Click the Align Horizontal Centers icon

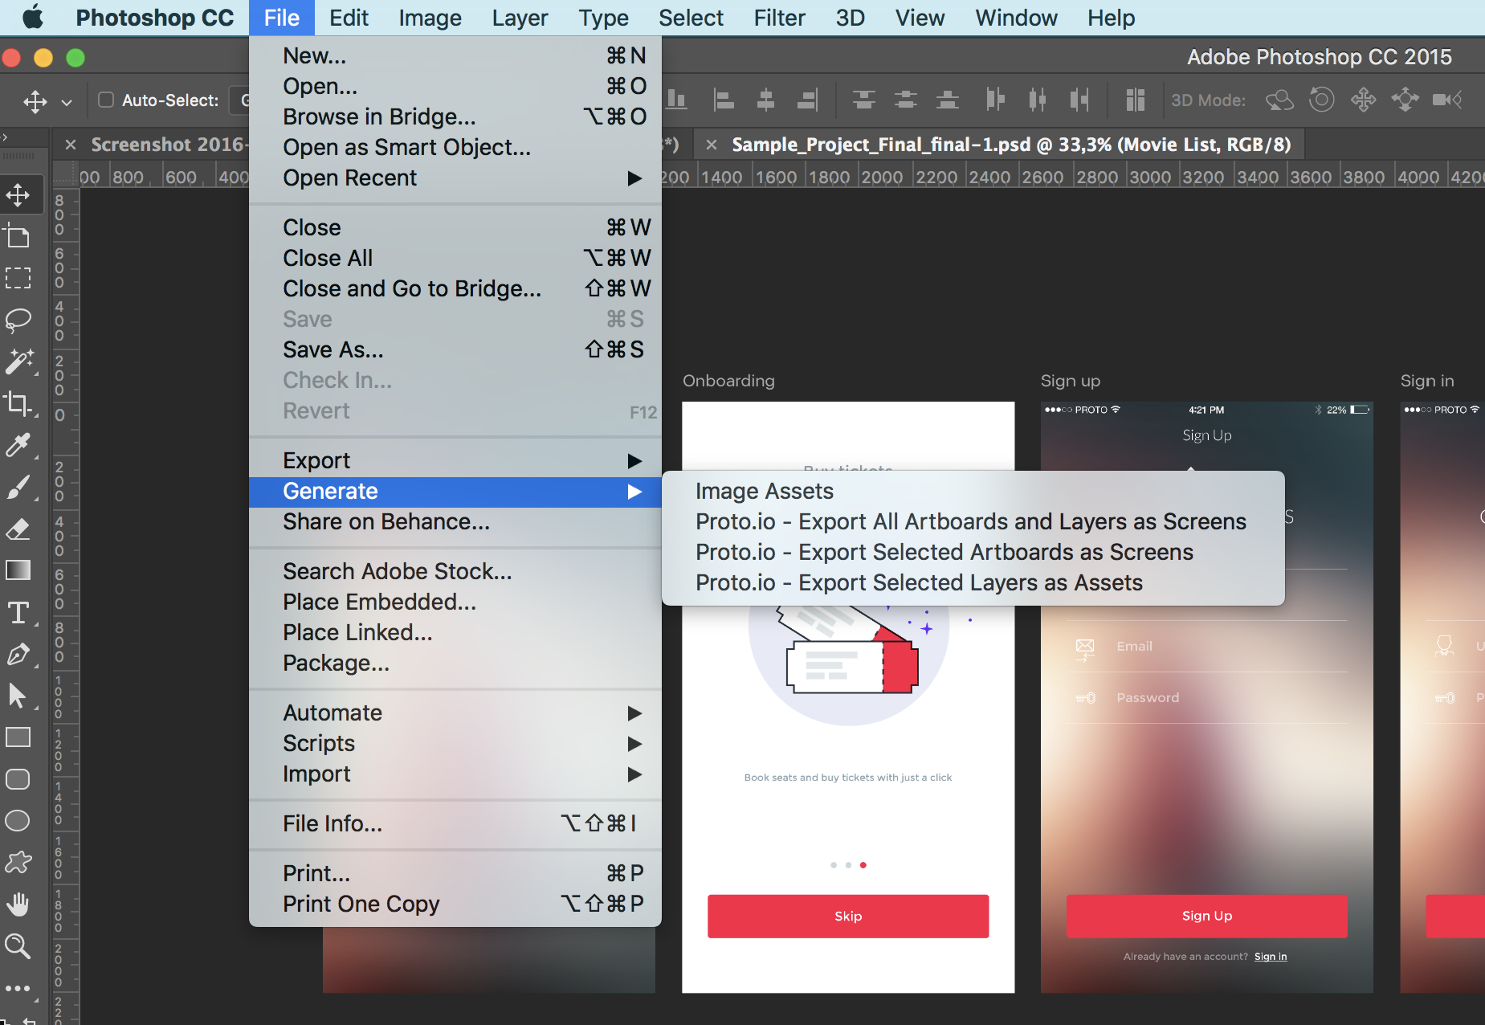(x=766, y=100)
